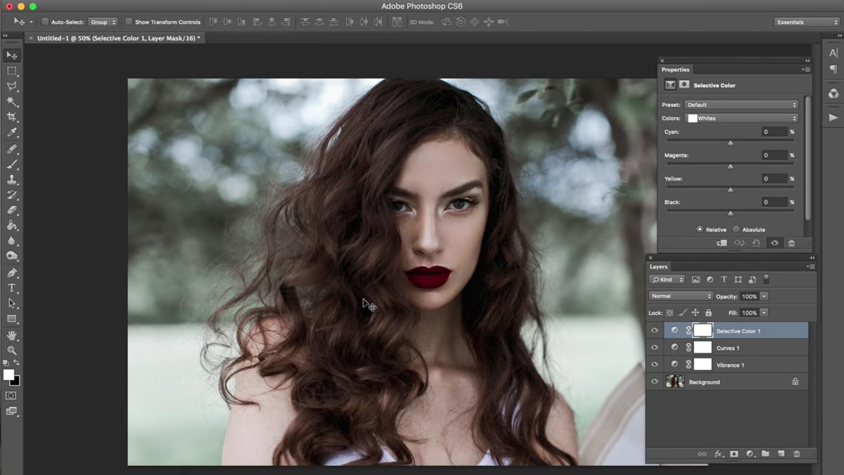This screenshot has width=844, height=475.
Task: Select the Move tool
Action: [x=12, y=56]
